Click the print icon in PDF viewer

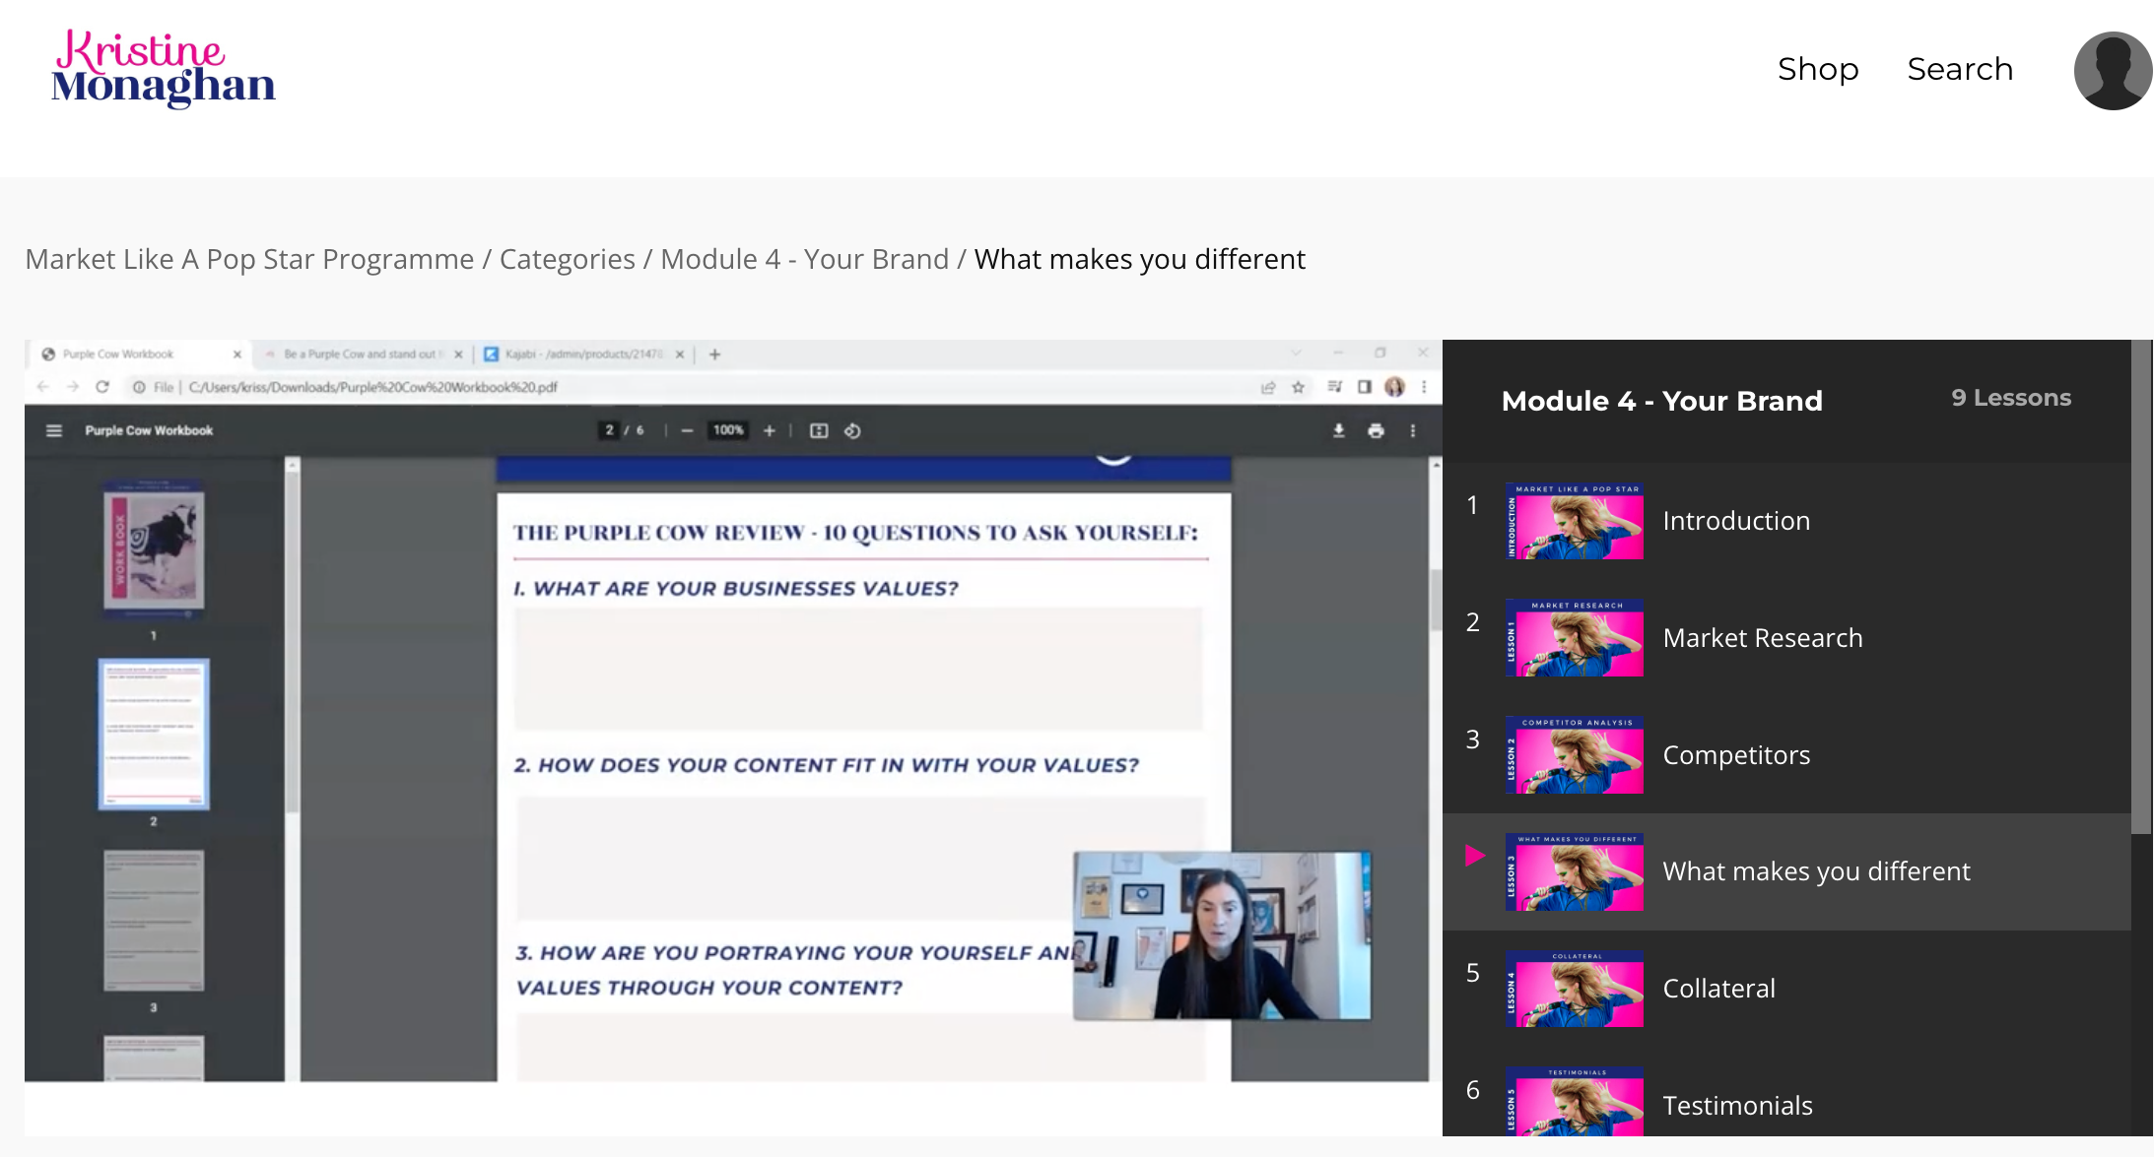pos(1376,430)
